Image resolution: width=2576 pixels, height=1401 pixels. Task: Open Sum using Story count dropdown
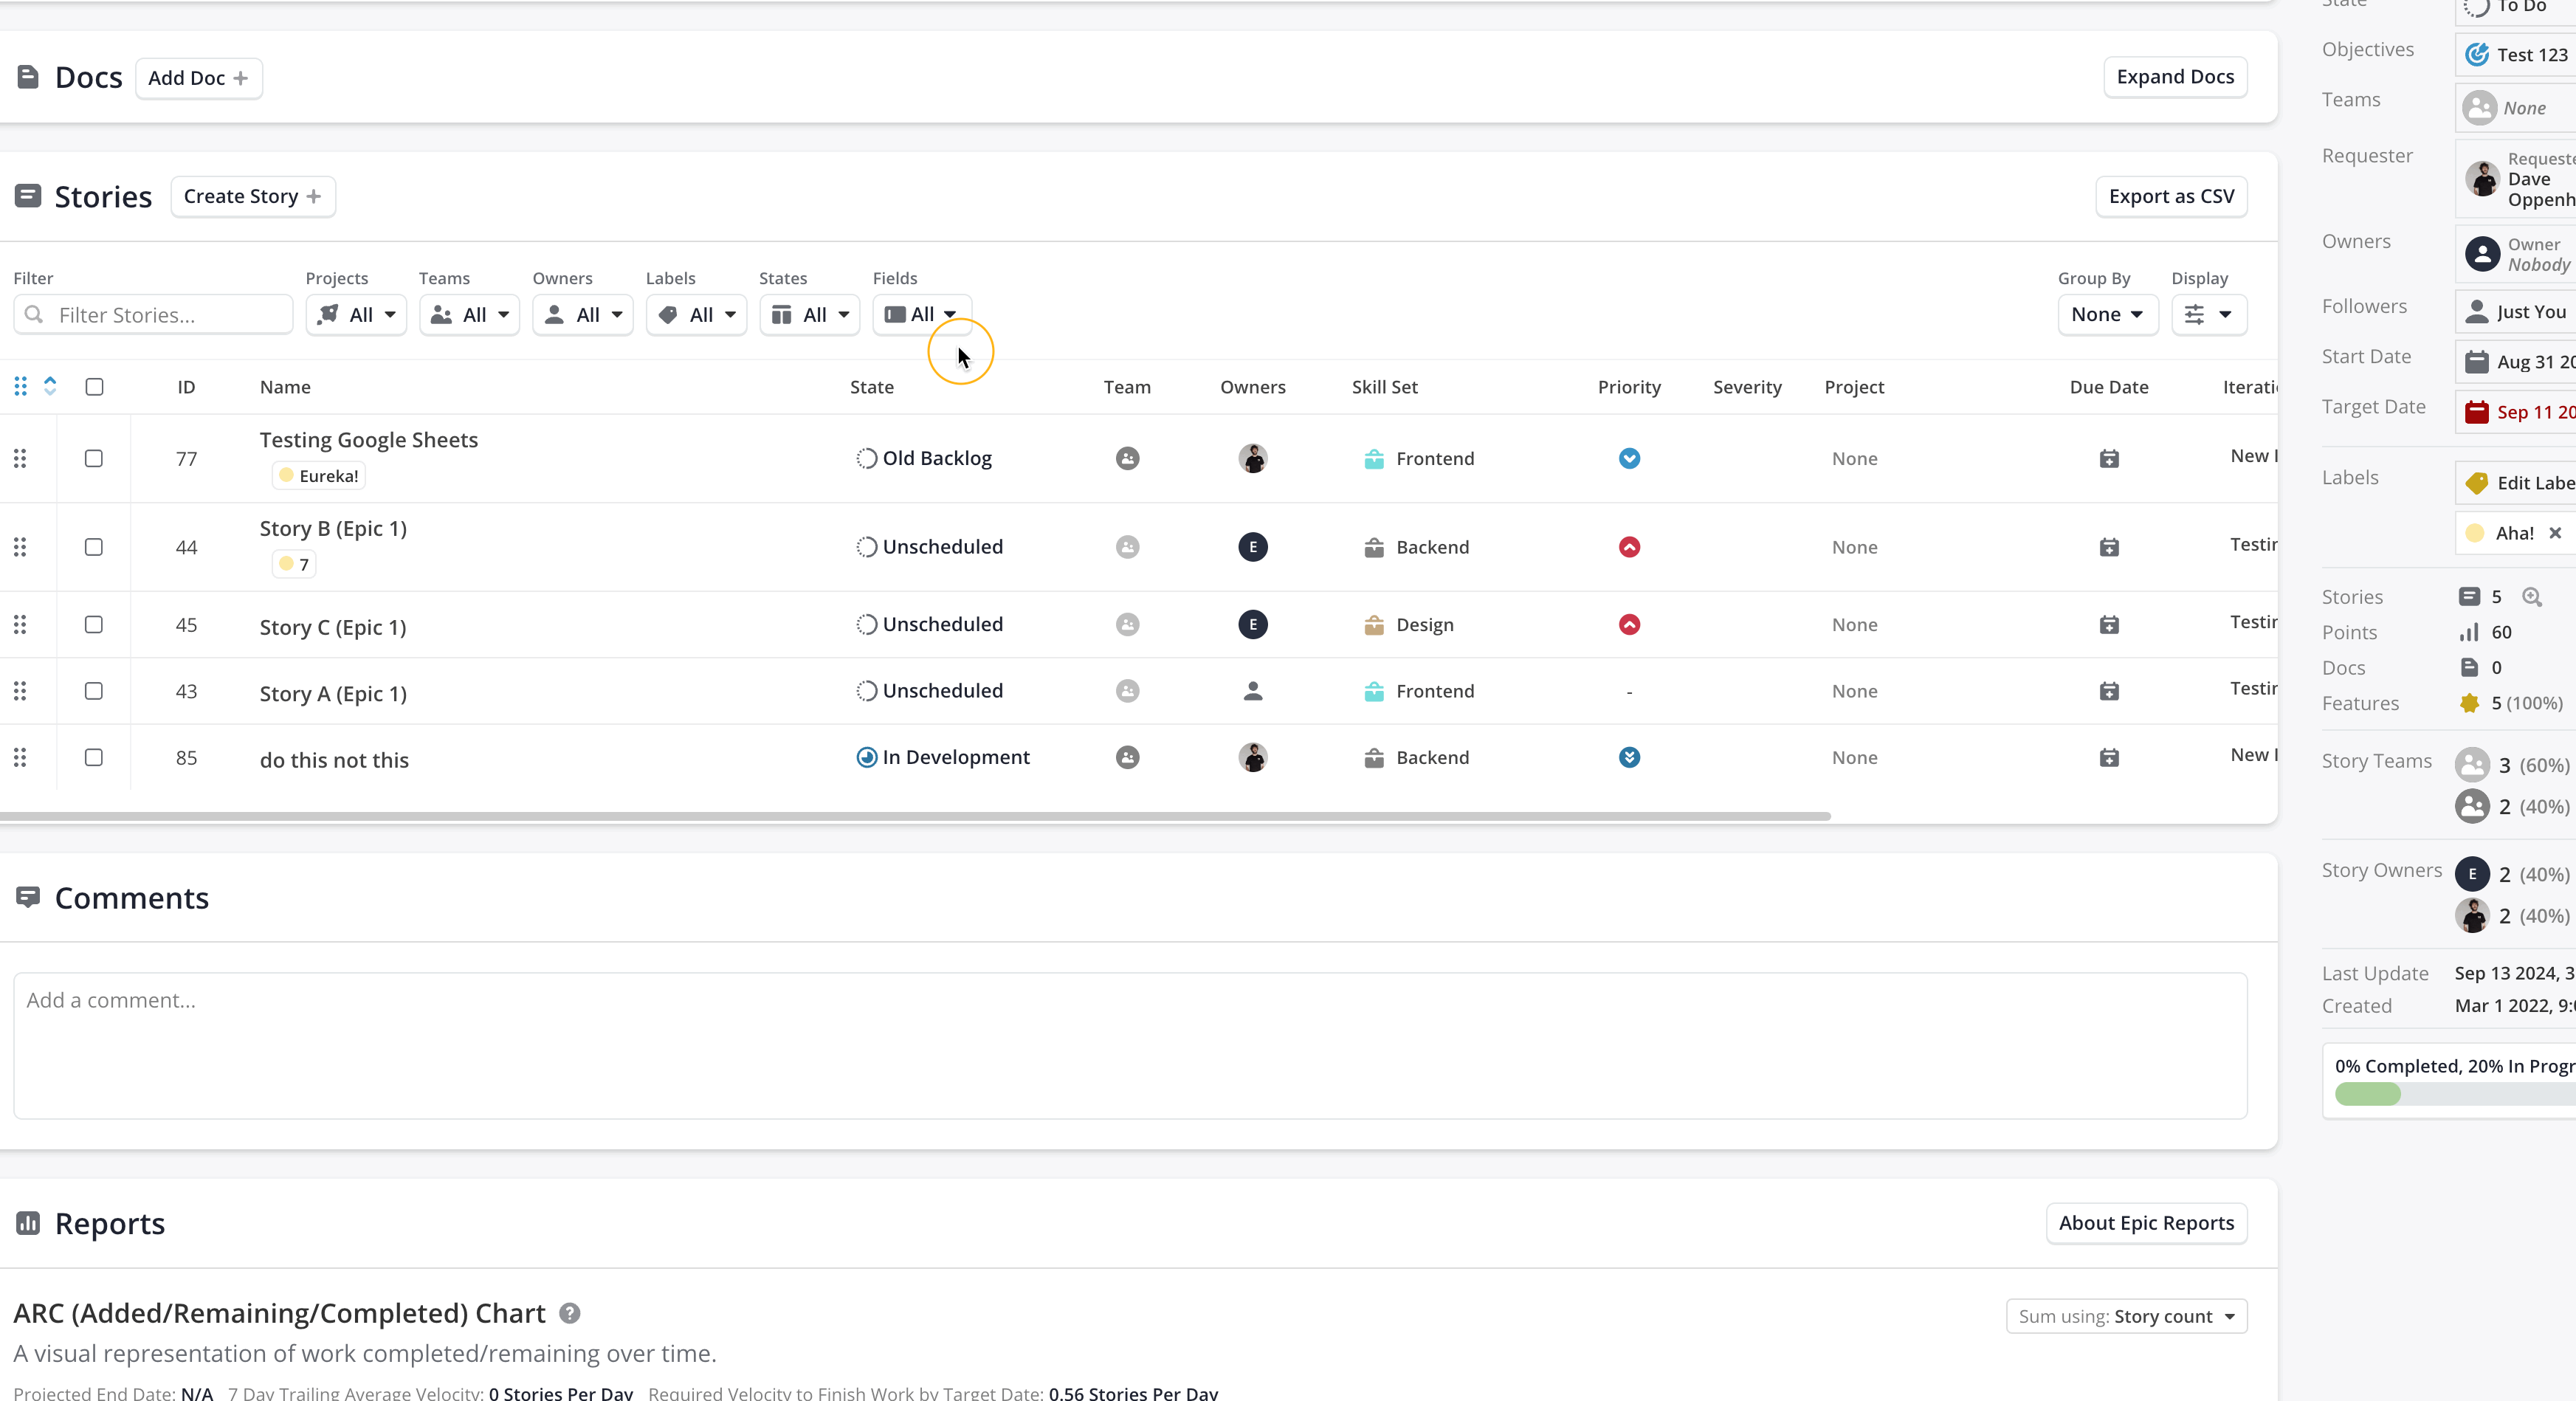point(2126,1316)
